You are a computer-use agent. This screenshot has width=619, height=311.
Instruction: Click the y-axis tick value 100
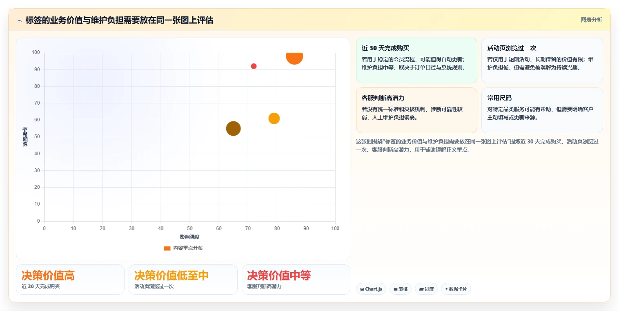[x=36, y=52]
